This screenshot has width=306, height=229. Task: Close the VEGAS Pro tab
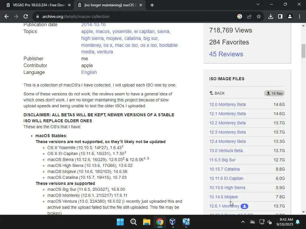(69, 5)
